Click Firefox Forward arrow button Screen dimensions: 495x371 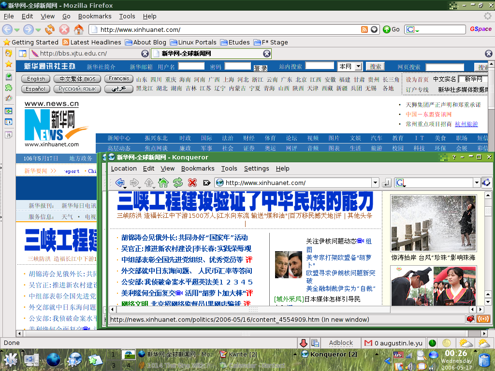pos(29,29)
